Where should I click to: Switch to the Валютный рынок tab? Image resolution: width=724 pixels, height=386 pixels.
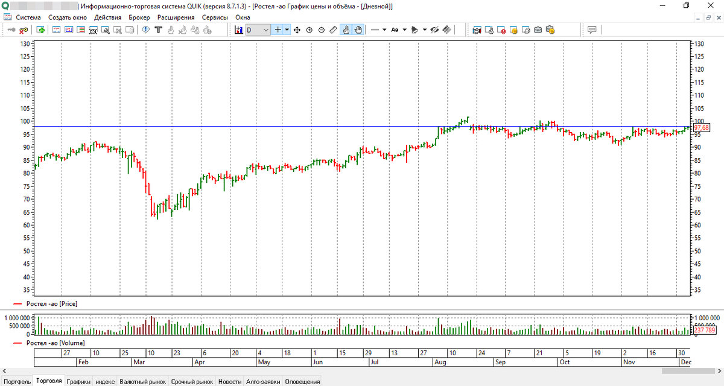pos(142,382)
